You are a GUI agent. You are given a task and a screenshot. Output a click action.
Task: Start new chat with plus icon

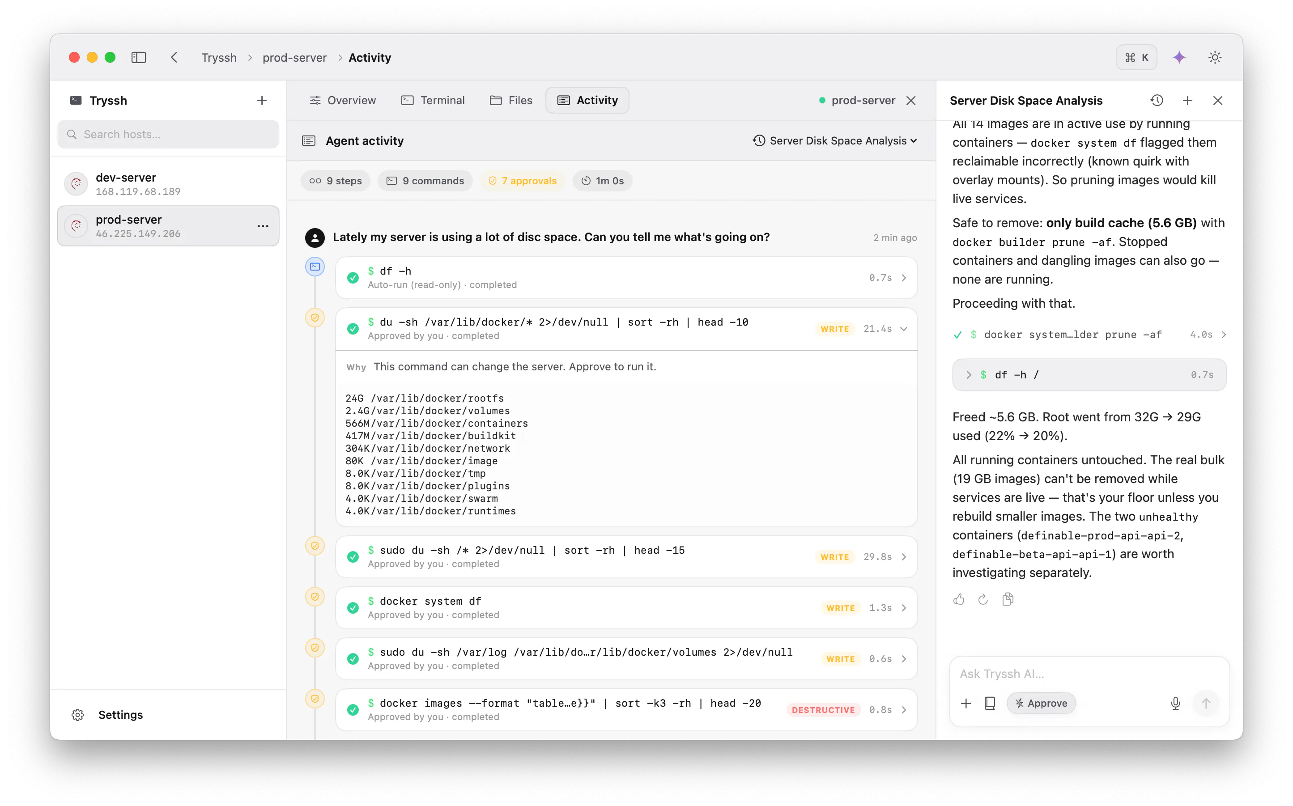coord(1187,100)
